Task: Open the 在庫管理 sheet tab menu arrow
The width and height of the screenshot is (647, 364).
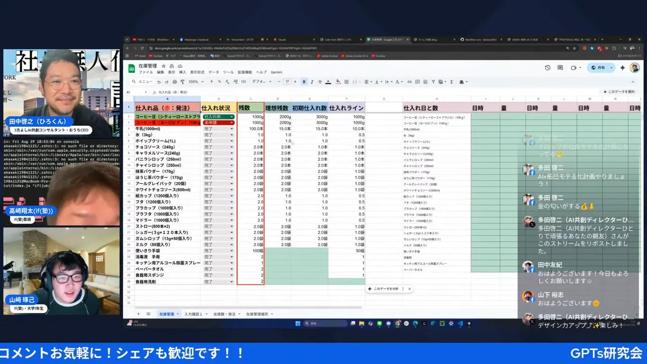Action: [x=178, y=314]
